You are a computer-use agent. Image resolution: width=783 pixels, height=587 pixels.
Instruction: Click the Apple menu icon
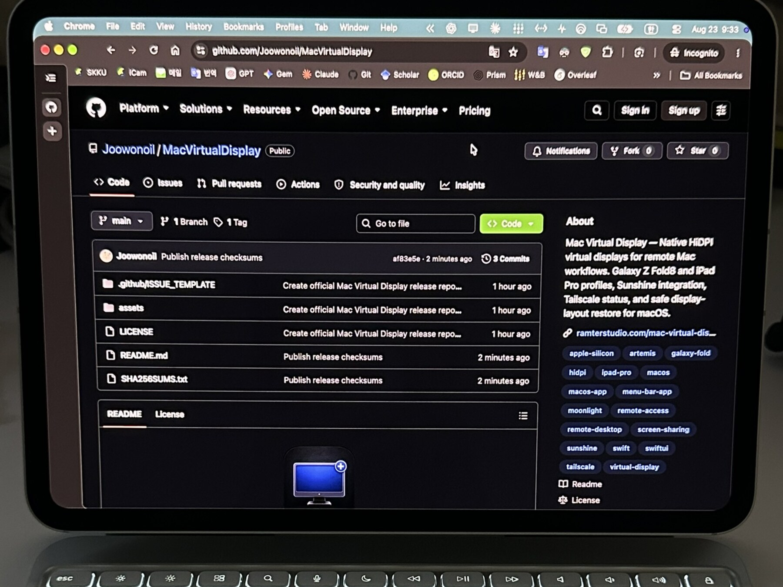pyautogui.click(x=49, y=26)
